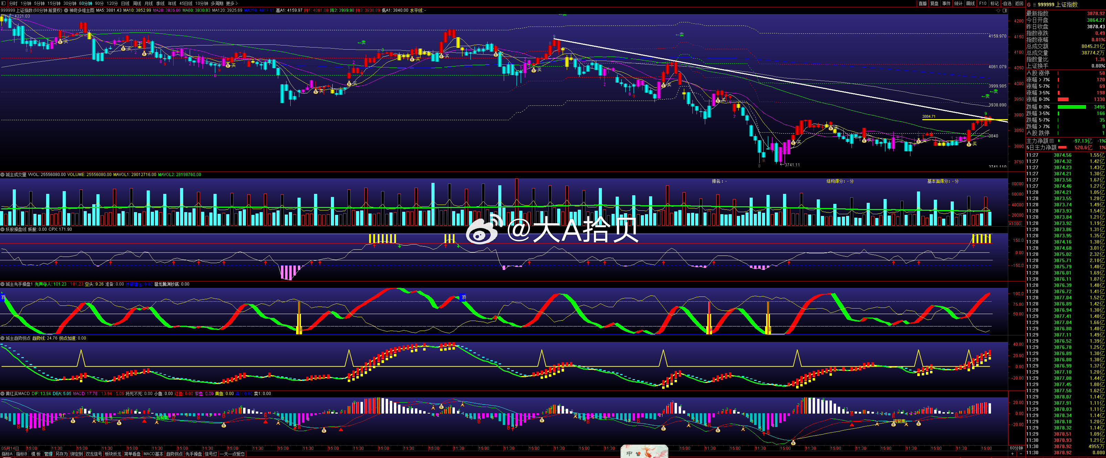The image size is (1106, 458).
Task: Switch to 指标A tab
Action: pyautogui.click(x=7, y=454)
